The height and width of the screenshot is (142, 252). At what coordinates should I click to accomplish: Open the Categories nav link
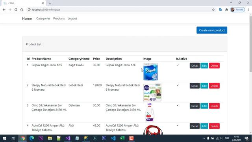pos(43,19)
